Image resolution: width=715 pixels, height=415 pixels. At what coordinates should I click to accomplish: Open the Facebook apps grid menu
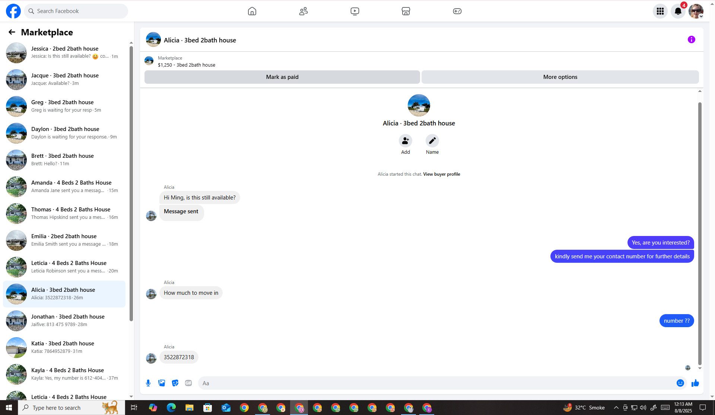pos(660,11)
